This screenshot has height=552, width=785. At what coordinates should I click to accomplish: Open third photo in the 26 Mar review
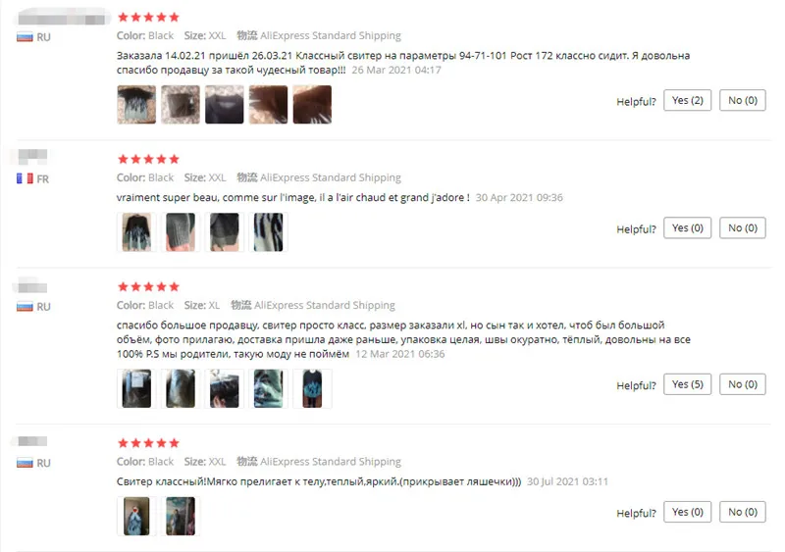coord(225,105)
